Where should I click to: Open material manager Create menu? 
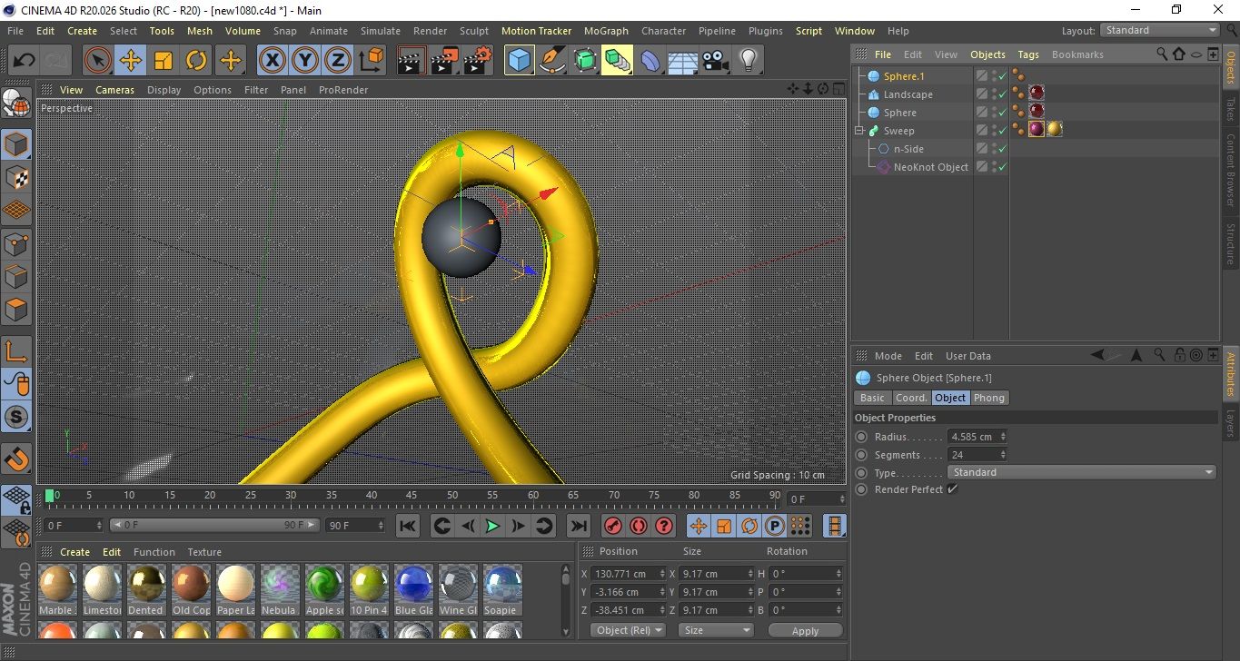(x=74, y=552)
